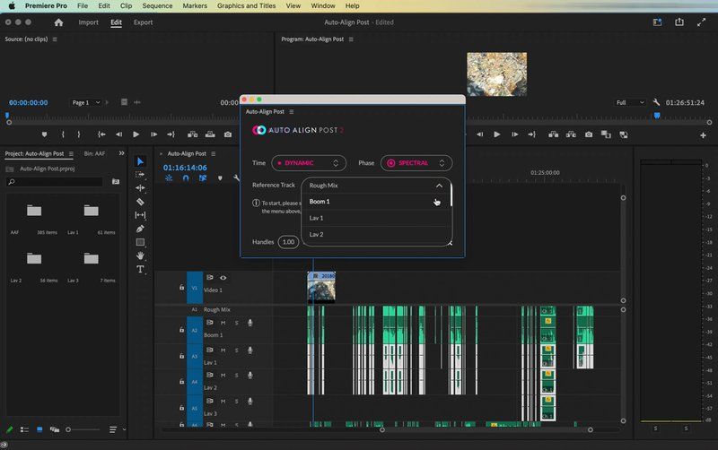This screenshot has width=718, height=450.
Task: Open Auto-Align Post panel menu
Action: (291, 111)
